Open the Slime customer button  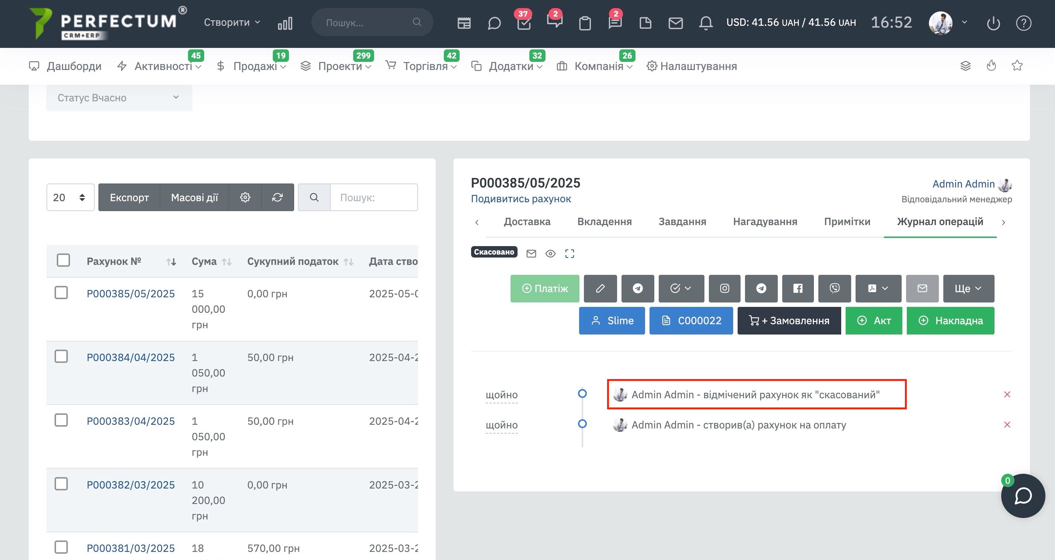tap(612, 321)
